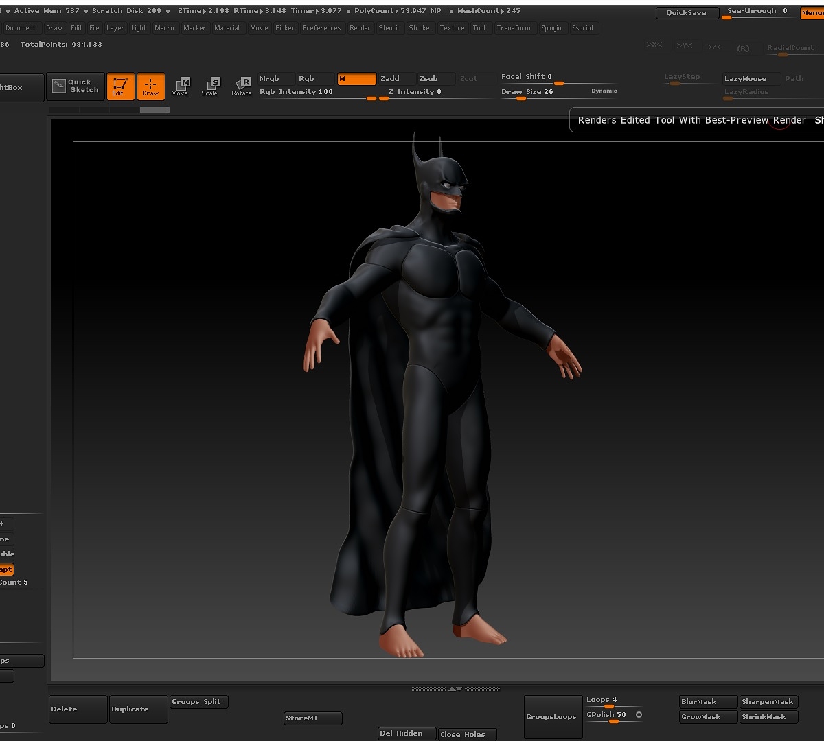Enable Zadd sculpt mode
Screen dimensions: 824x741
coord(397,79)
